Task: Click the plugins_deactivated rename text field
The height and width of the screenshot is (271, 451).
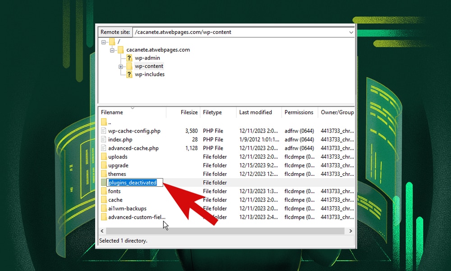Action: (x=134, y=182)
